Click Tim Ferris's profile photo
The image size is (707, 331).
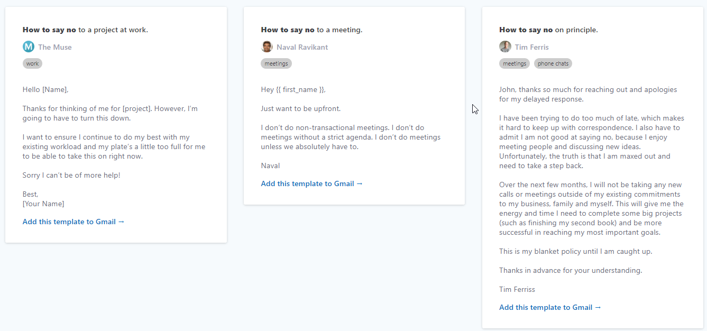click(505, 47)
